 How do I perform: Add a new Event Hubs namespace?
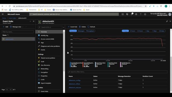5,27
